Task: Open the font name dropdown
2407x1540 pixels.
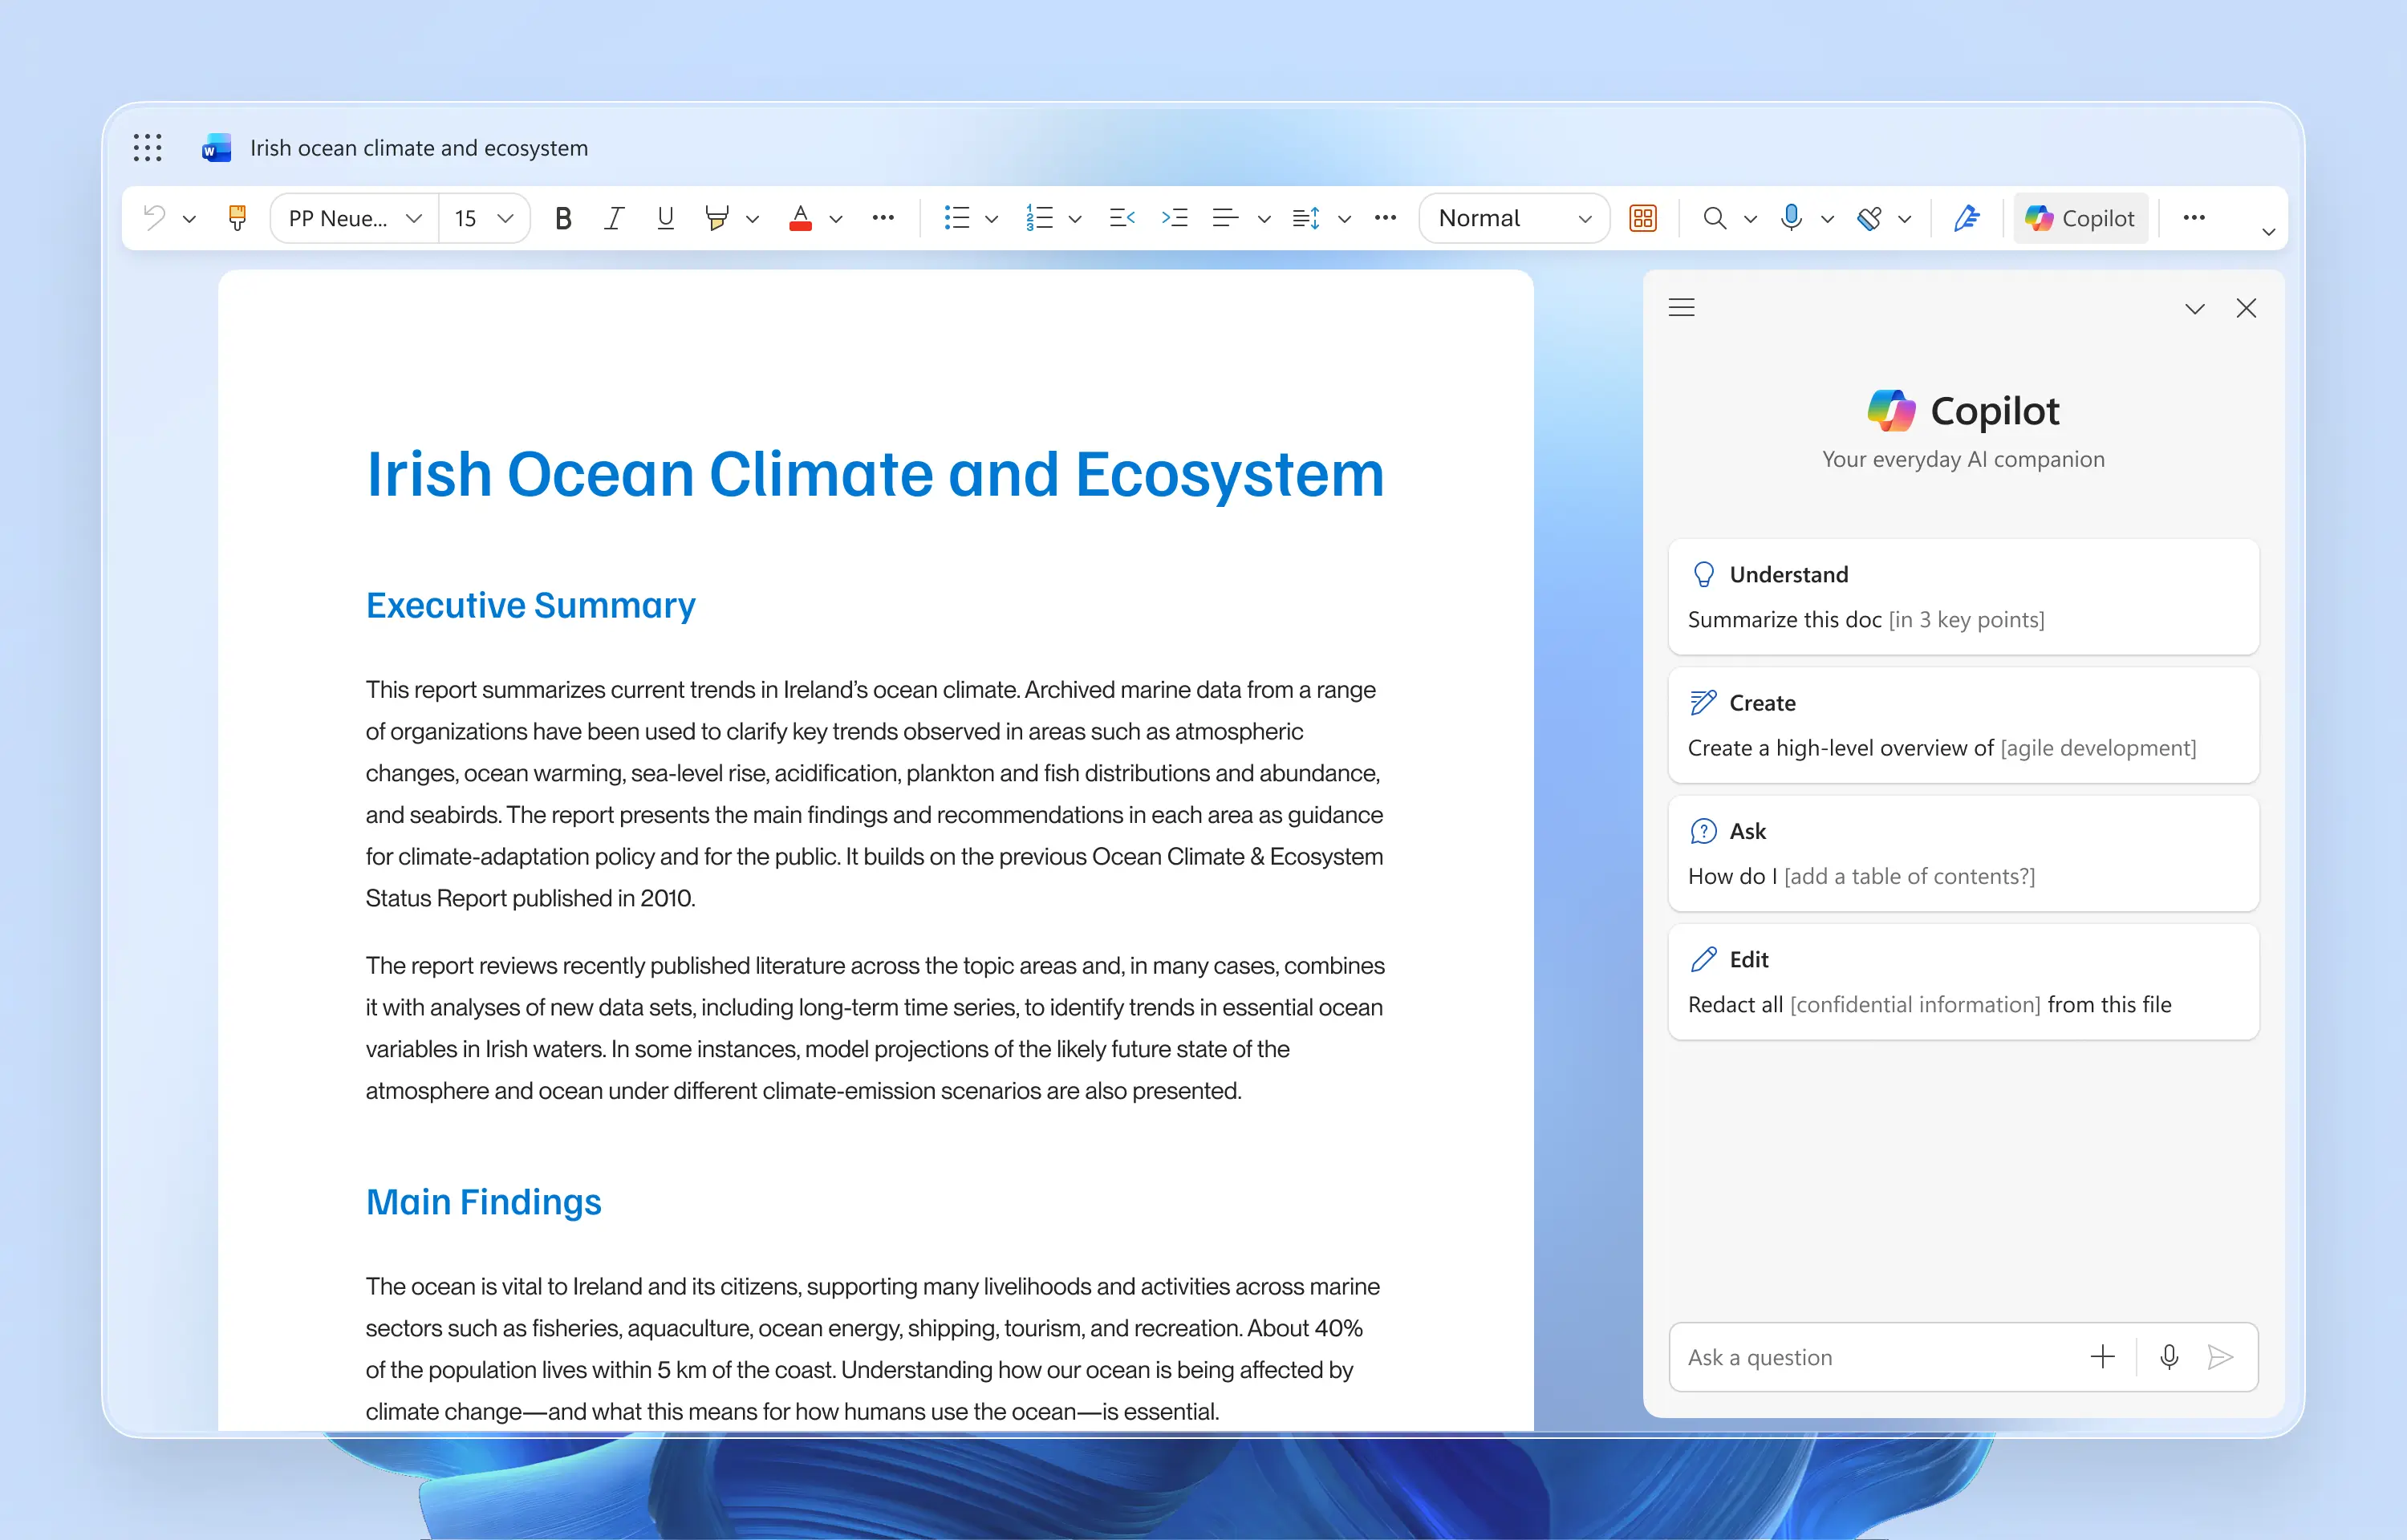Action: pos(354,218)
